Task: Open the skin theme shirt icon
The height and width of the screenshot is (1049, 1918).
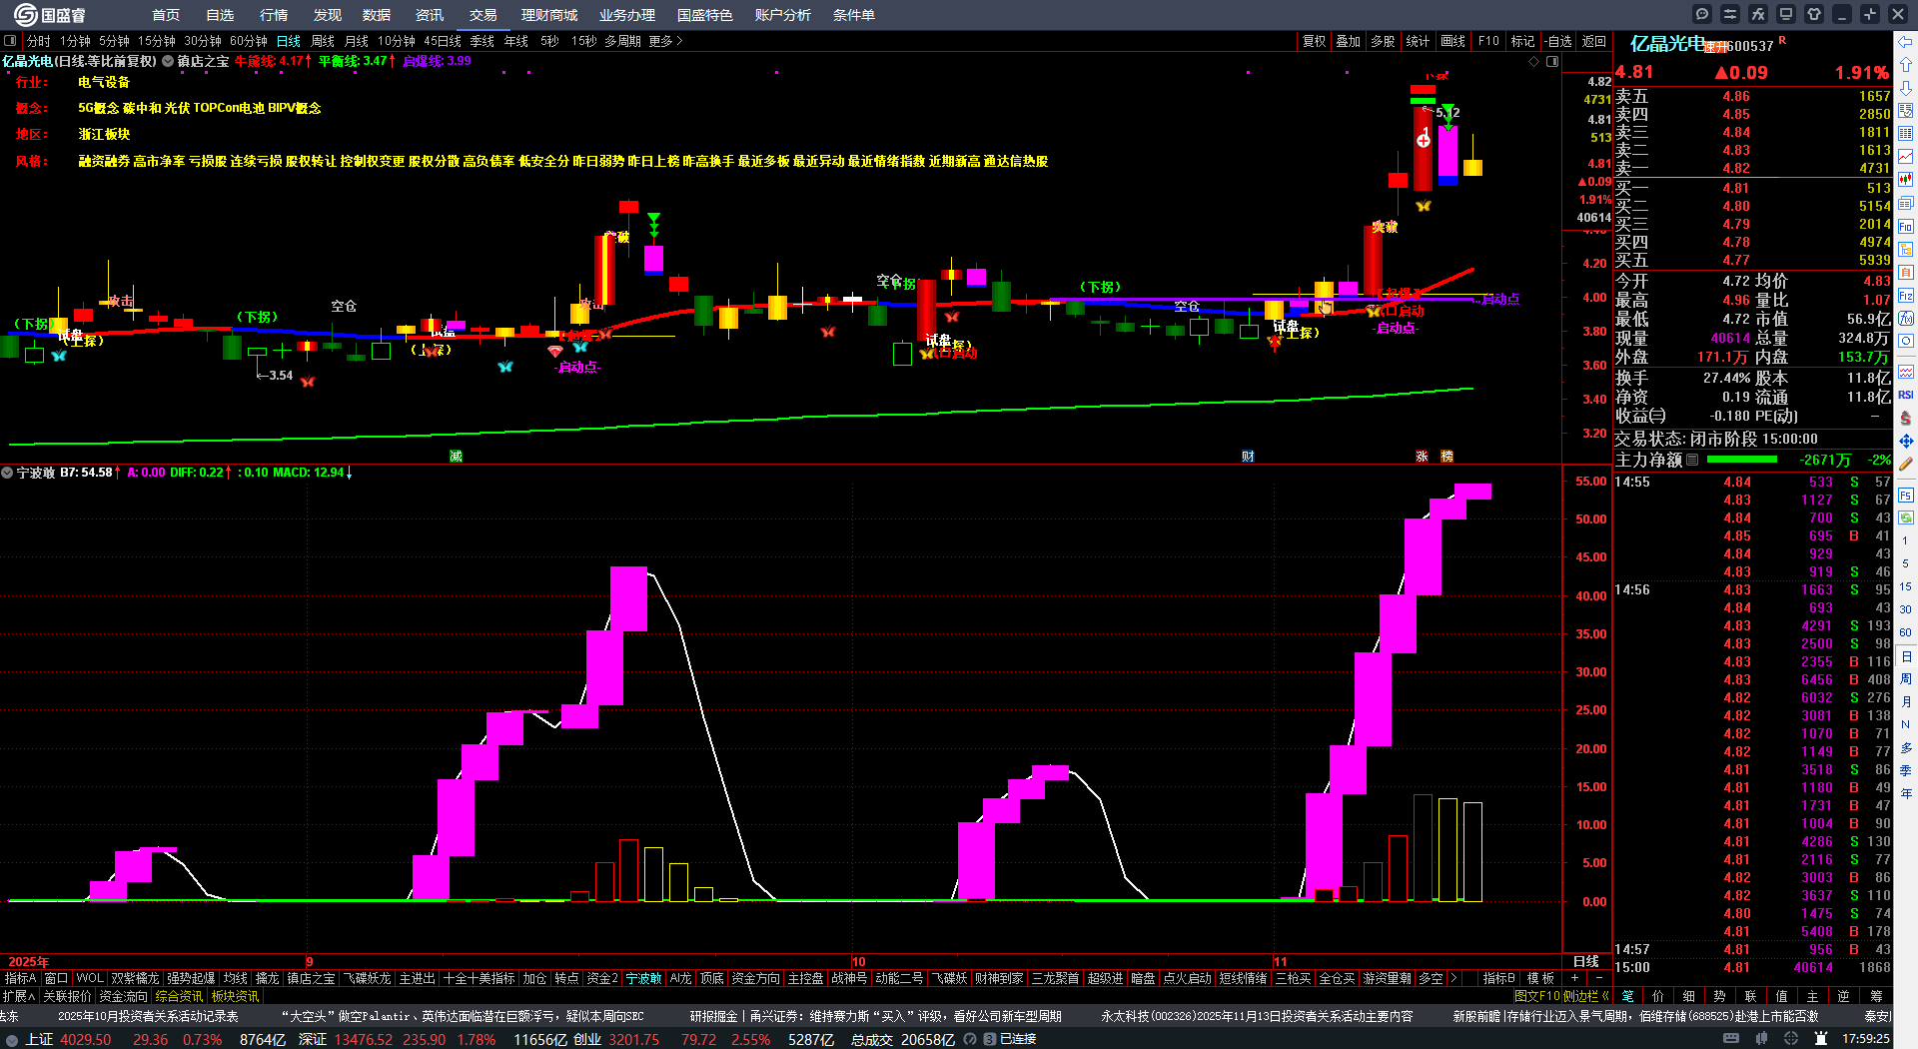Action: pos(1814,14)
